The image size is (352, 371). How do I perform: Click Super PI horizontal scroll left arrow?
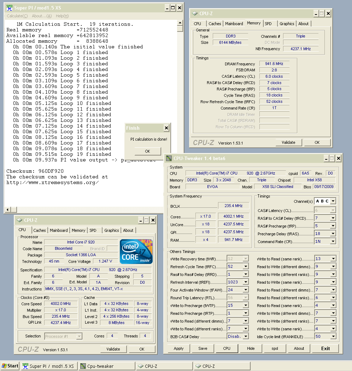click(8, 210)
